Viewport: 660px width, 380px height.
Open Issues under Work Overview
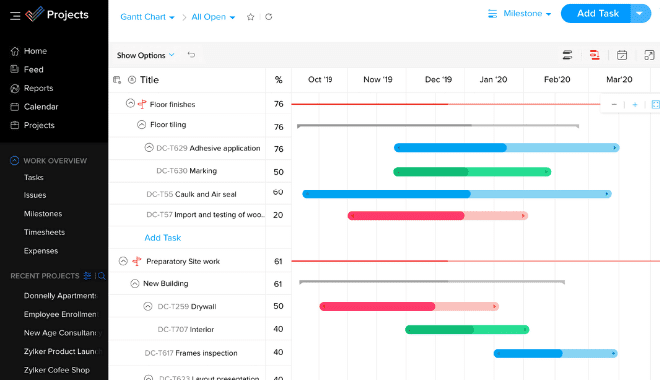pyautogui.click(x=35, y=195)
